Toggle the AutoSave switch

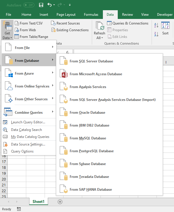coord(29,5)
